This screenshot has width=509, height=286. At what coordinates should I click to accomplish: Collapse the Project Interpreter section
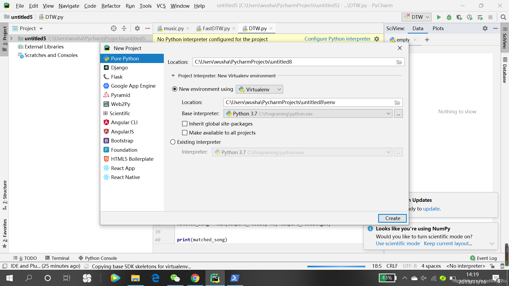click(x=173, y=76)
